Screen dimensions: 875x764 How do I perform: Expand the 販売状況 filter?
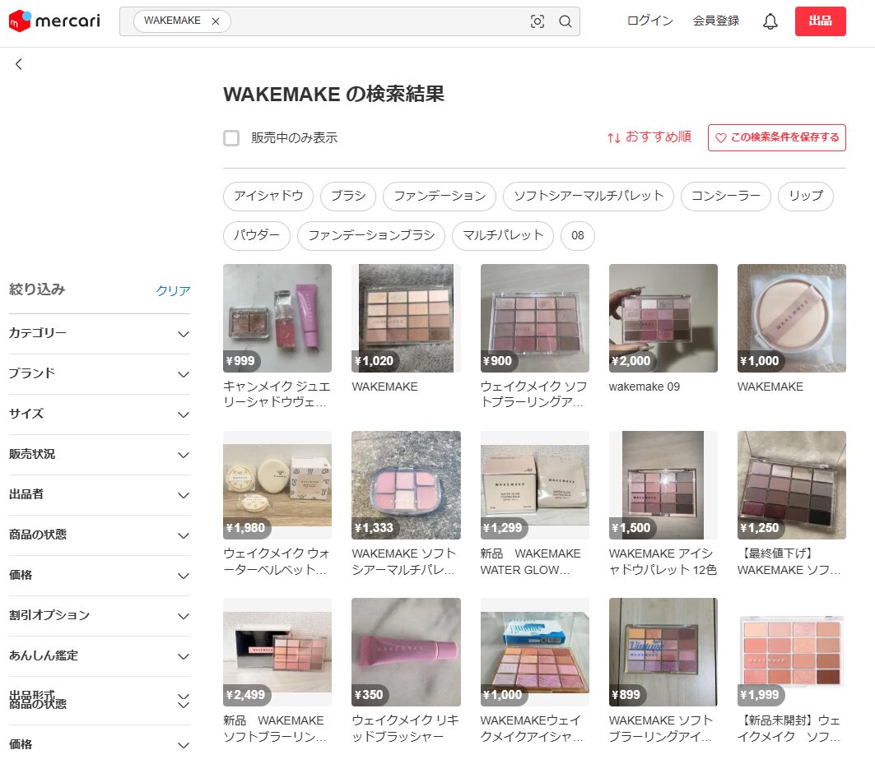pos(100,455)
